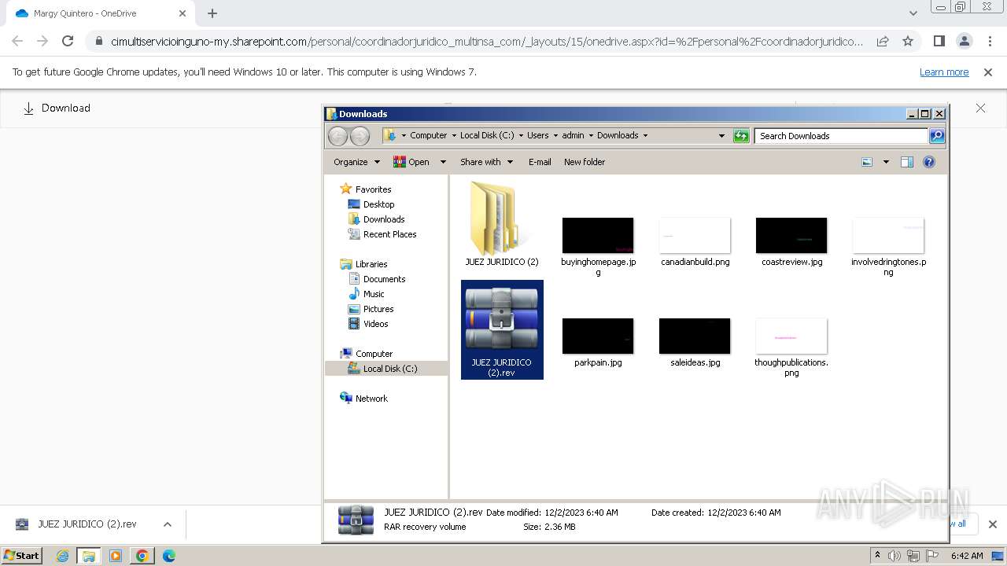
Task: Dismiss the Chrome update notification bar
Action: click(988, 72)
